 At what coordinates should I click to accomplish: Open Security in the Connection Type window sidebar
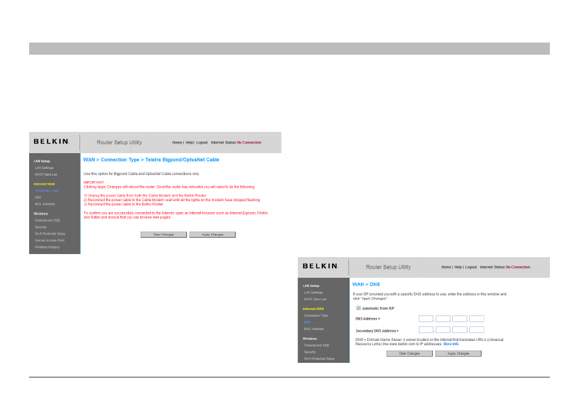click(41, 227)
